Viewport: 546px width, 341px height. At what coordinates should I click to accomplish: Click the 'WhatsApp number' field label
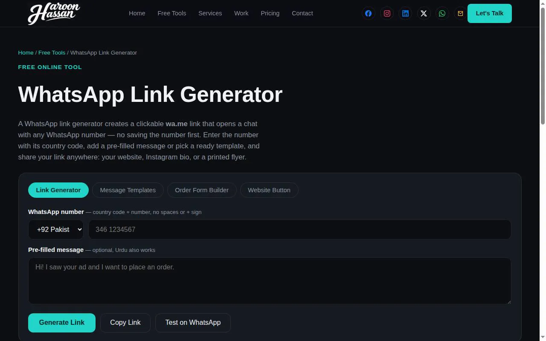coord(56,212)
